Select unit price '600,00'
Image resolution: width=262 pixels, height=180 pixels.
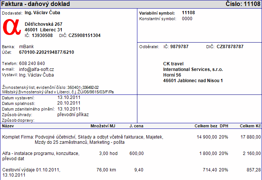pyautogui.click(x=137, y=153)
